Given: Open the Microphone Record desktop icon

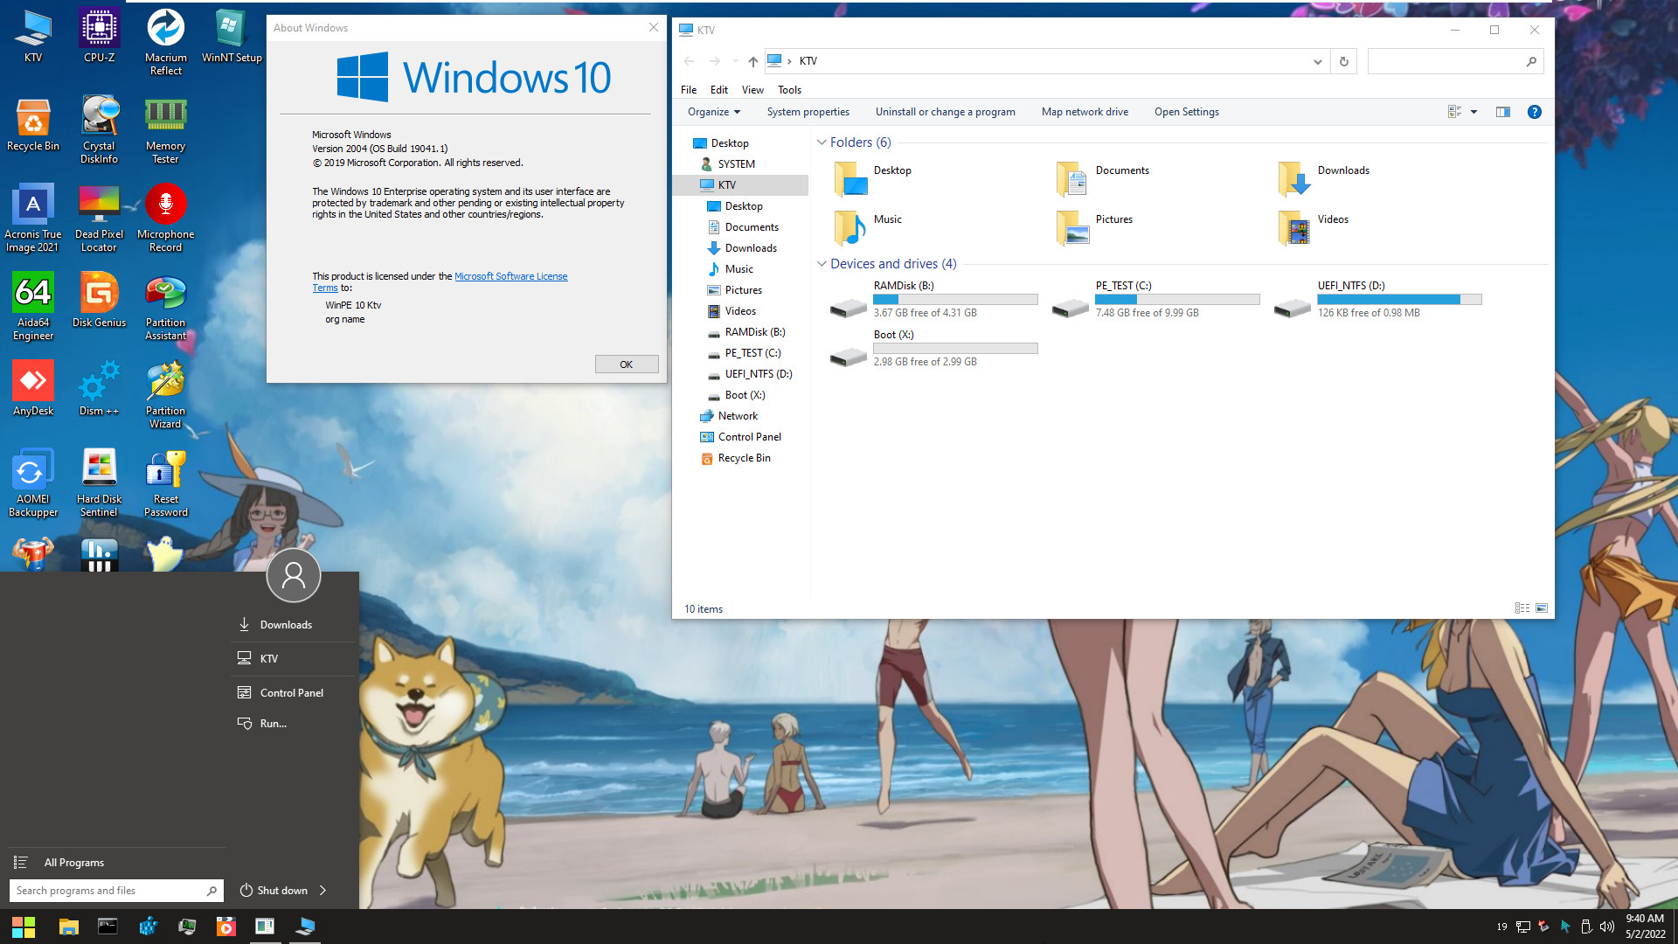Looking at the screenshot, I should [165, 218].
